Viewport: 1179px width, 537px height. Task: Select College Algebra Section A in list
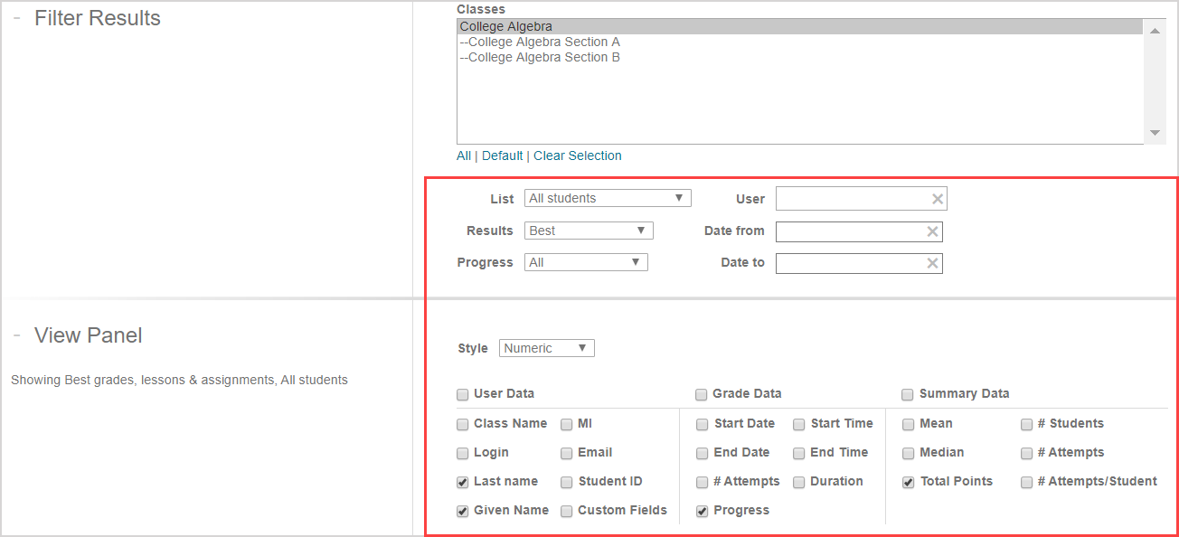[540, 42]
